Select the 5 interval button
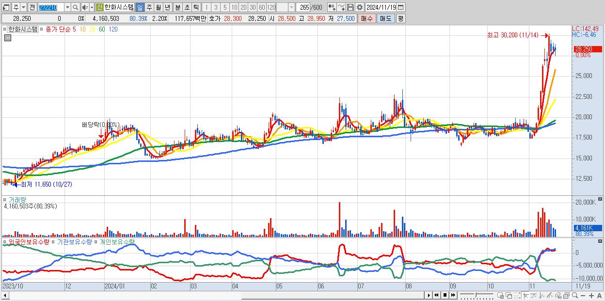Screen dimensions: 605x301 (225, 7)
